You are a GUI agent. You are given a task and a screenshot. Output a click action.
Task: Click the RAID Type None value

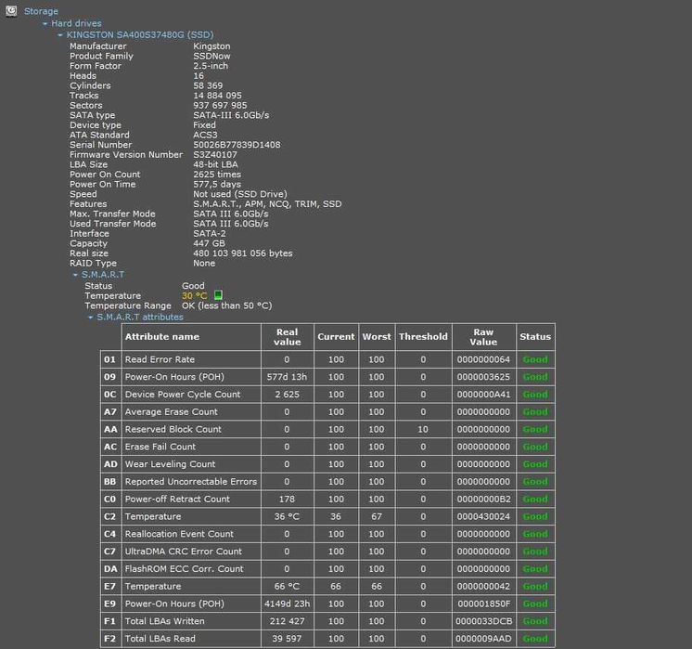point(204,264)
